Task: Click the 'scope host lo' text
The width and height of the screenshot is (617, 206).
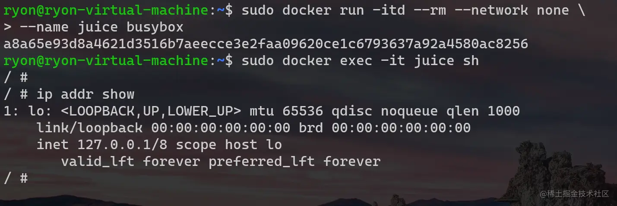Action: pyautogui.click(x=229, y=145)
